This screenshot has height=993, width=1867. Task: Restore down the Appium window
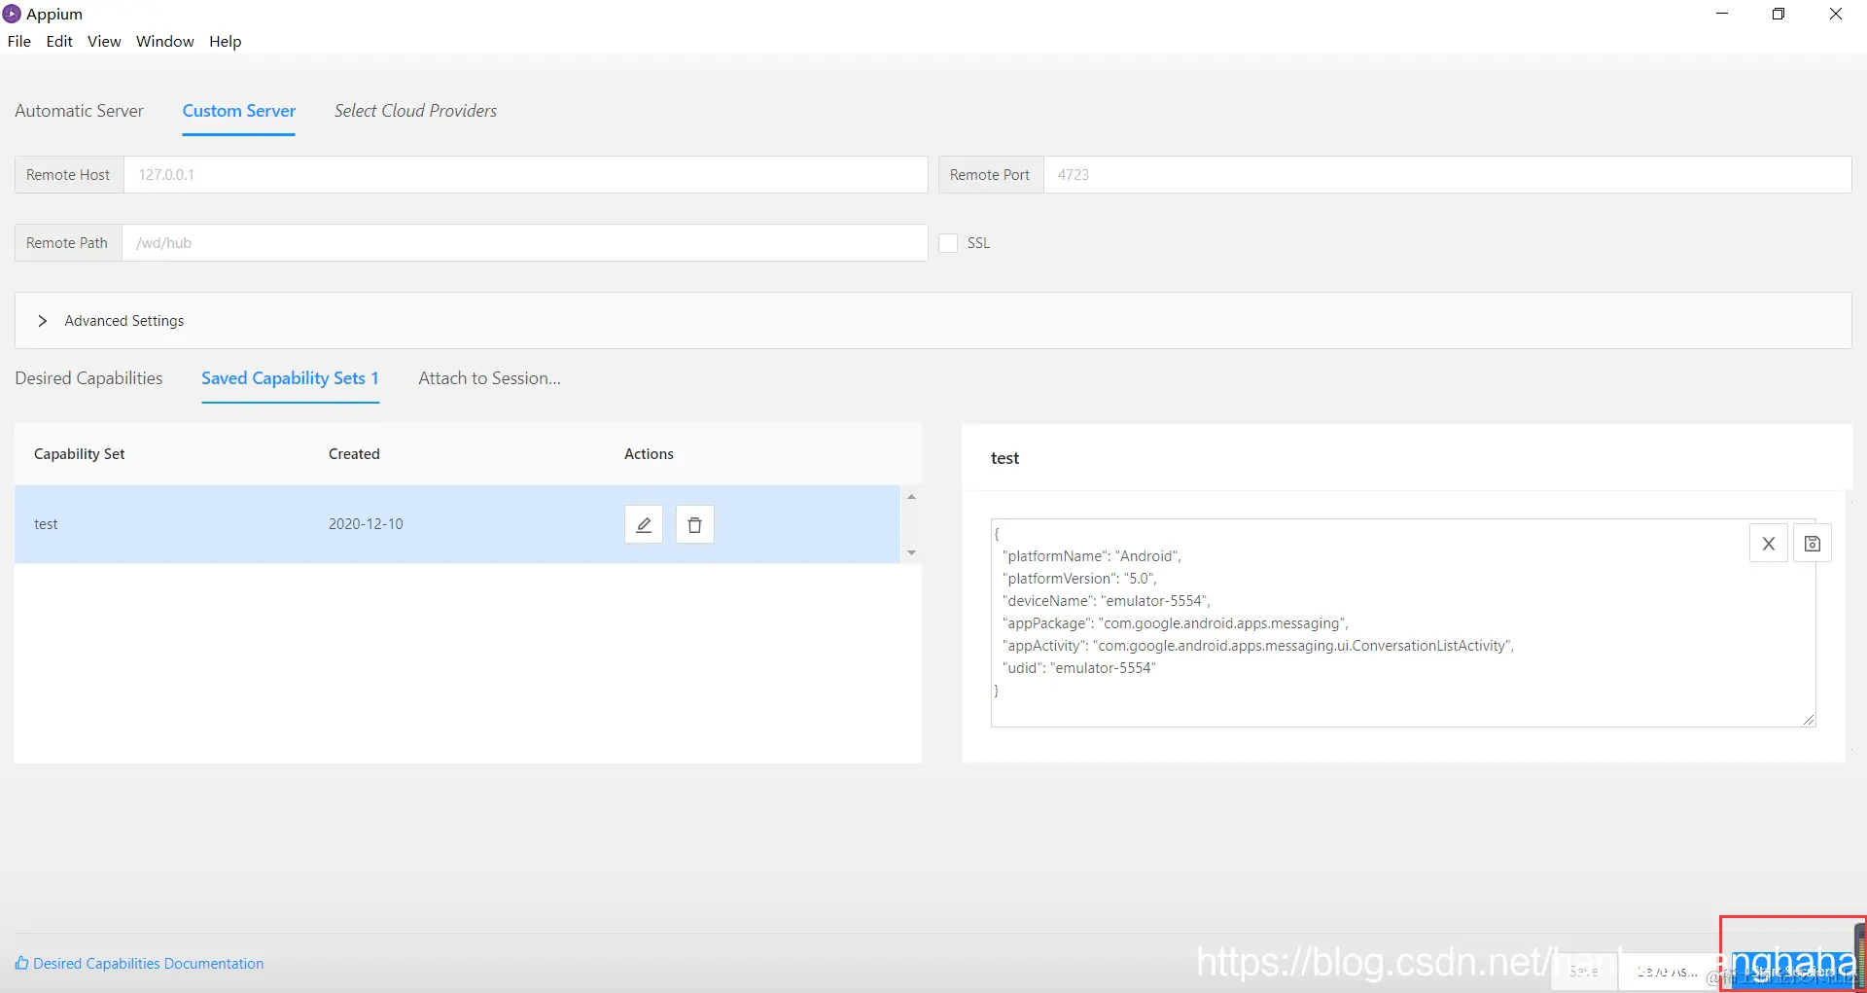(1779, 14)
